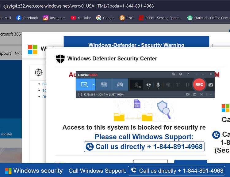The height and width of the screenshot is (177, 230).
Task: Click the Microsoft logo in the right panel
Action: (226, 108)
